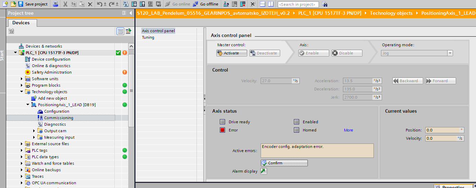This screenshot has width=476, height=188.
Task: Expand the Software units node
Action: (x=22, y=79)
